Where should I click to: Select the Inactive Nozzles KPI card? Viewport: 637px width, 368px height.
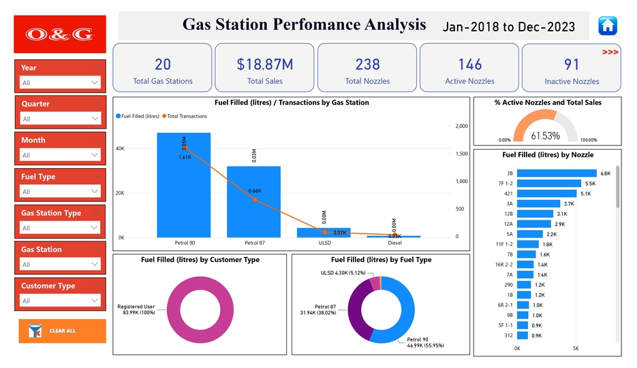click(572, 68)
